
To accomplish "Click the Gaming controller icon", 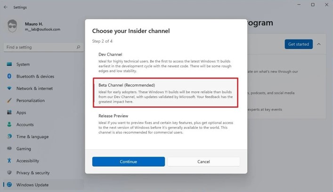I will point(9,149).
